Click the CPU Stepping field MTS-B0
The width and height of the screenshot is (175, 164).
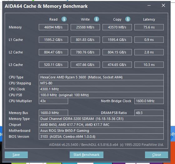101,83
